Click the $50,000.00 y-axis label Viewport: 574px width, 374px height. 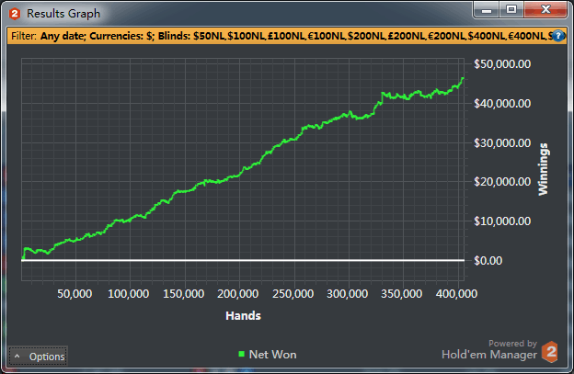[x=501, y=64]
